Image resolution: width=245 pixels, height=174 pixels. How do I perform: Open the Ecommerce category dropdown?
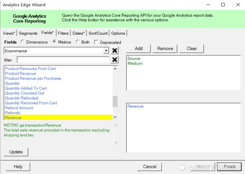pos(106,51)
